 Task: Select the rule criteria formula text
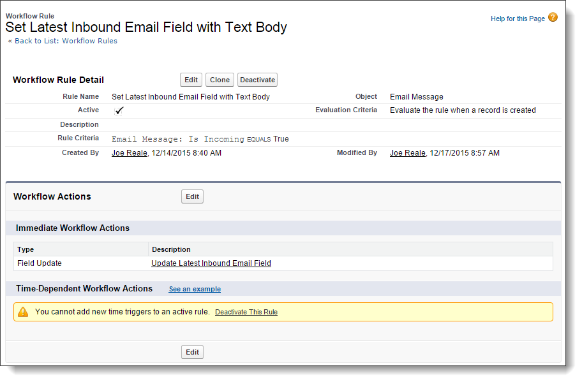pos(200,139)
